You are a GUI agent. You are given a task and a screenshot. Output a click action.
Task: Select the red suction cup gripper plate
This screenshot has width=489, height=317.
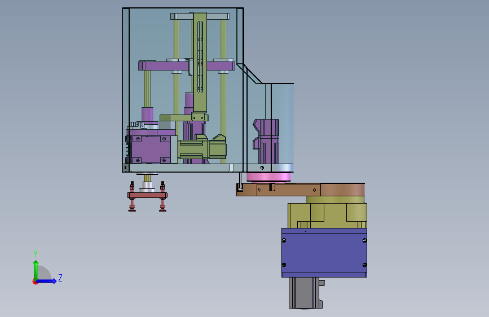click(147, 196)
